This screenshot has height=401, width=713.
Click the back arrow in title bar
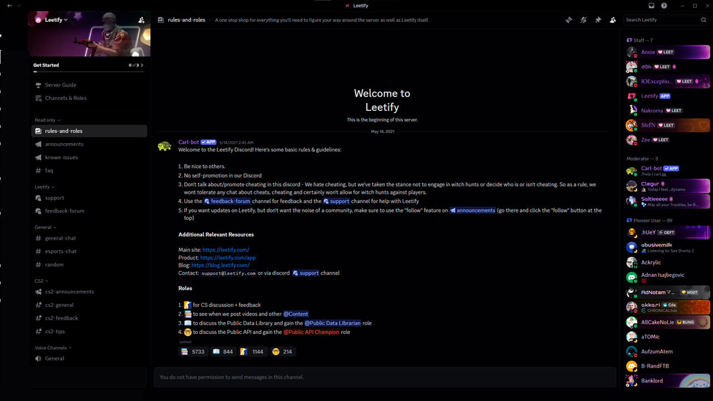tap(9, 6)
